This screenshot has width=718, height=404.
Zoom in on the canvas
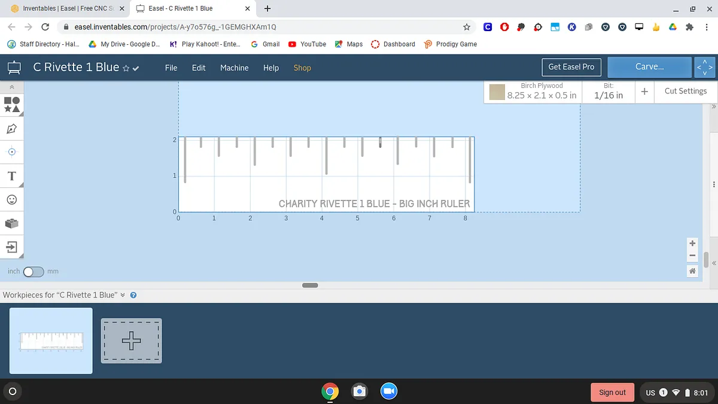(692, 244)
